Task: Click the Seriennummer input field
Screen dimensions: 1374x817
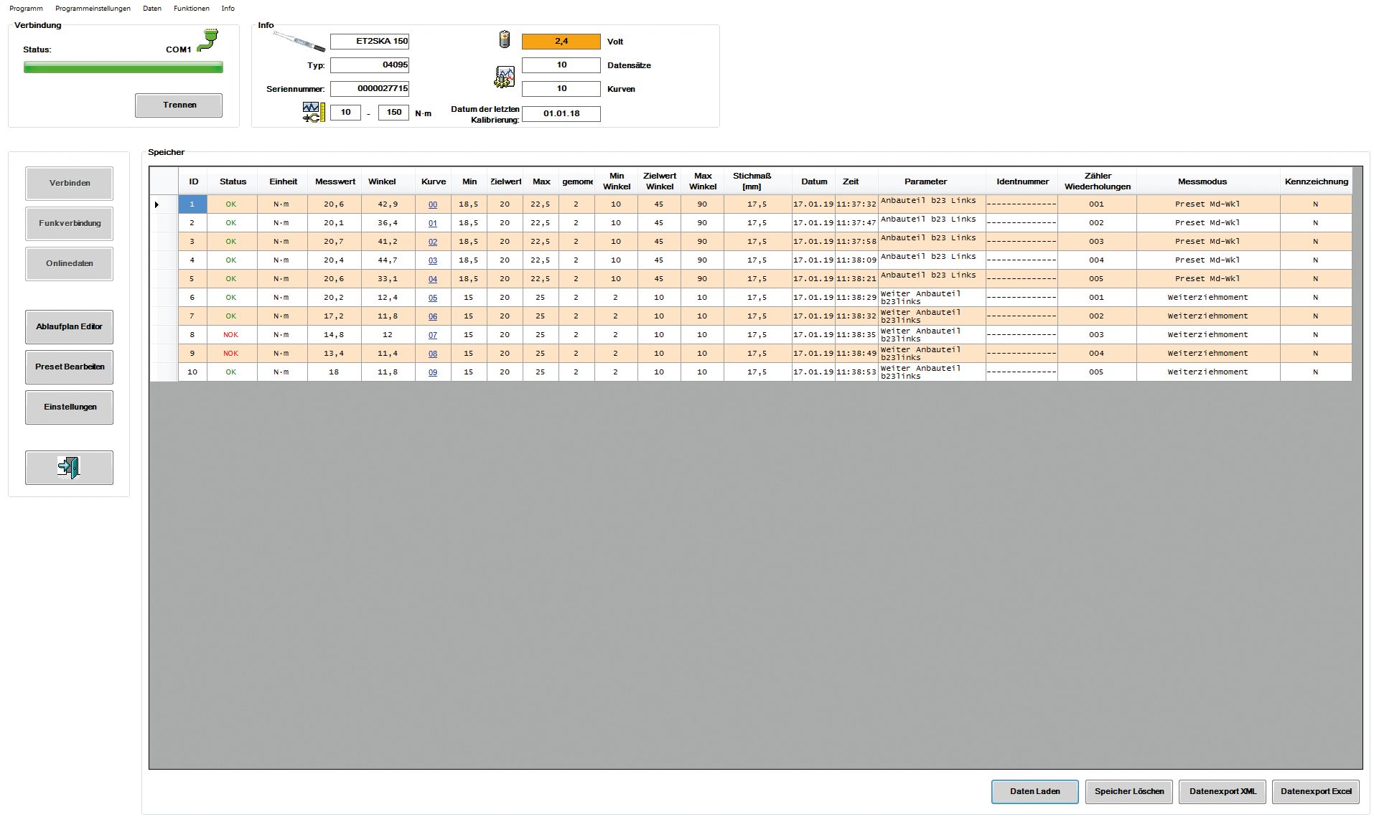Action: [x=370, y=89]
